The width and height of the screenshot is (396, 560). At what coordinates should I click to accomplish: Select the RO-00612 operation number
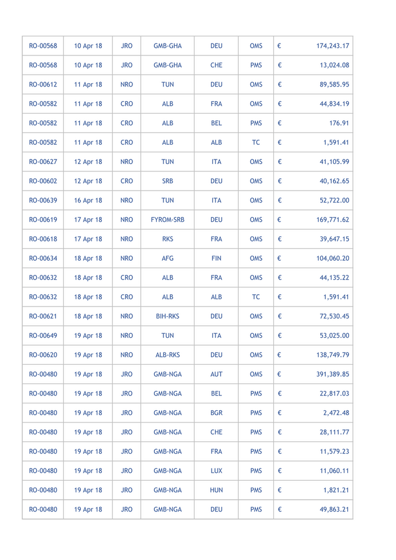point(43,85)
